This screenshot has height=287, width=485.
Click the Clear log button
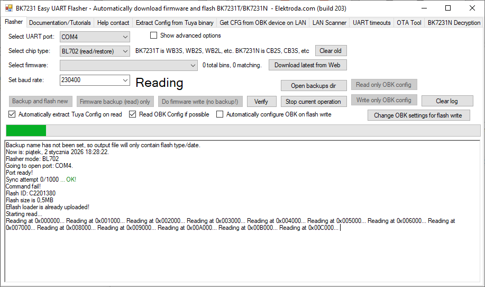(446, 101)
